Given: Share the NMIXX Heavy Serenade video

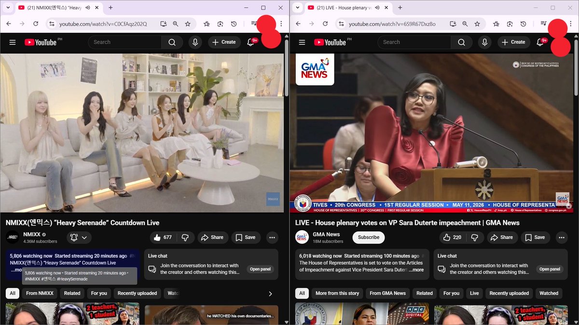Looking at the screenshot, I should pos(212,237).
